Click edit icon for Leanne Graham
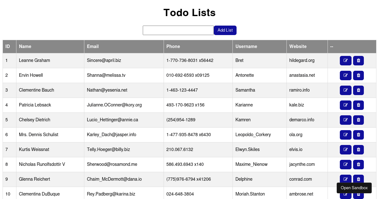The width and height of the screenshot is (379, 199). [x=346, y=61]
